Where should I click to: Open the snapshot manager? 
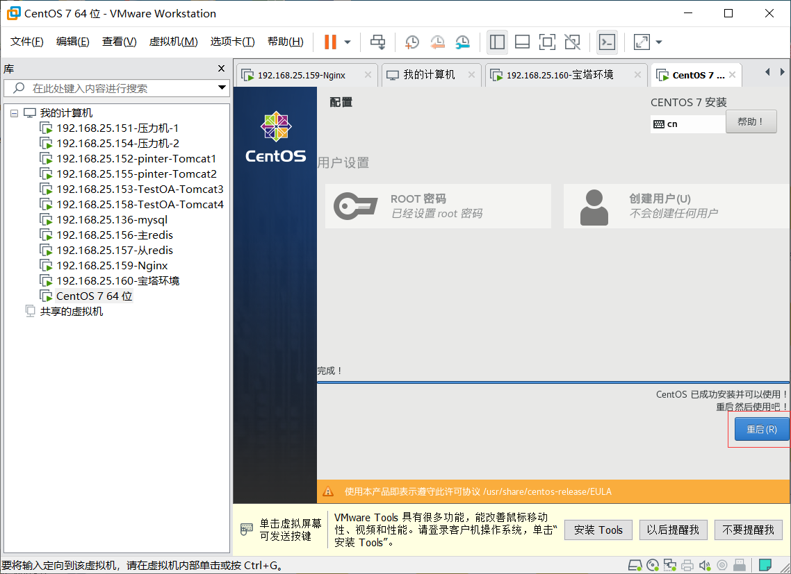pyautogui.click(x=462, y=42)
